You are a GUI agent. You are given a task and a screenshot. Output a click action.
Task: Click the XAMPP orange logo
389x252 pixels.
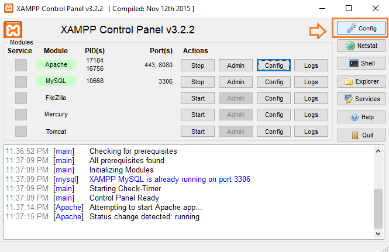(13, 30)
